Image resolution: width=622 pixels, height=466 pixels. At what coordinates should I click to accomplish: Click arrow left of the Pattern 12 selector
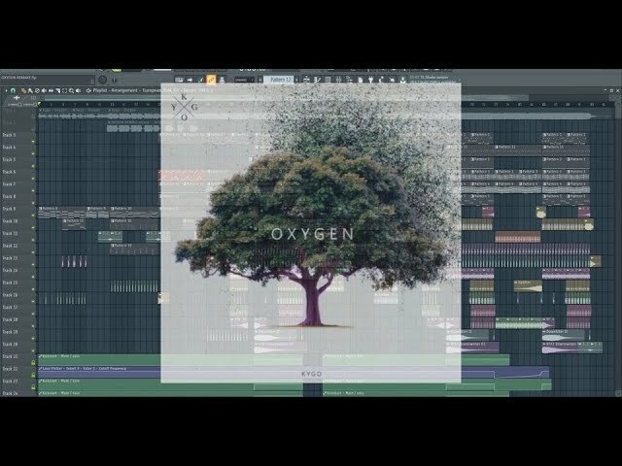(x=259, y=80)
